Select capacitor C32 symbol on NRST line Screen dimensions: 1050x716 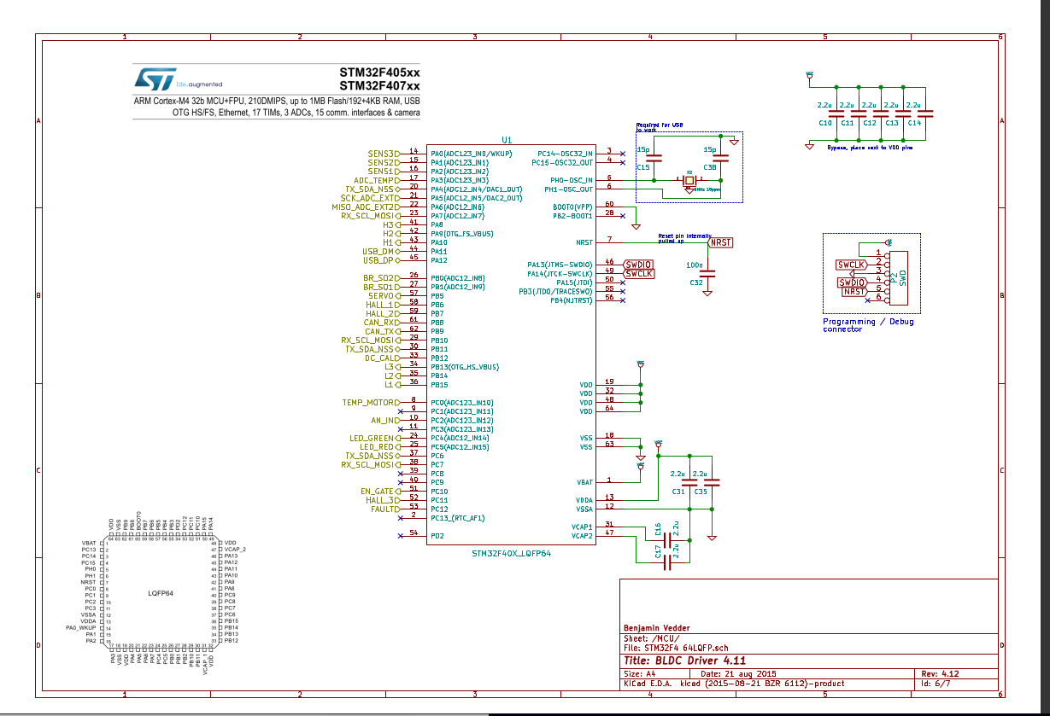tap(707, 273)
